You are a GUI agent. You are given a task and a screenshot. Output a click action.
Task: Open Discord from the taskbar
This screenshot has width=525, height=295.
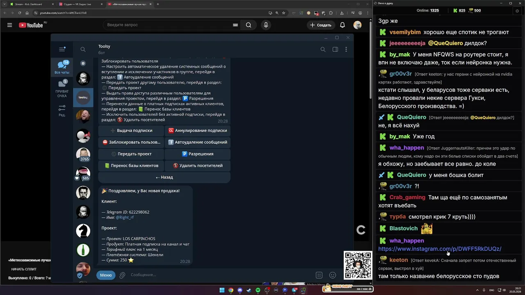[240, 290]
